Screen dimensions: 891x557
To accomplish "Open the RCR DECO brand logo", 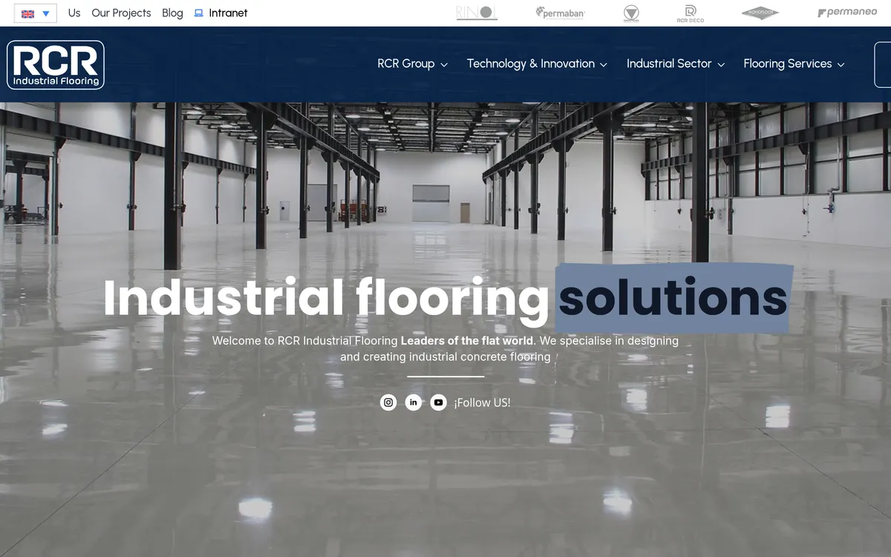I will 690,13.
